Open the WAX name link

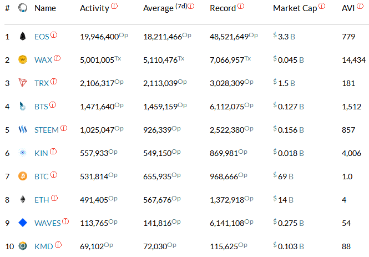[43, 60]
